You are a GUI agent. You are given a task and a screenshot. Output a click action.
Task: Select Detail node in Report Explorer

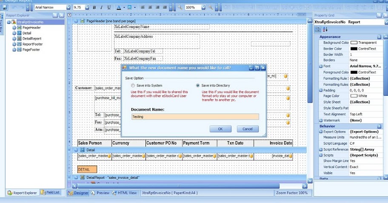pyautogui.click(x=27, y=33)
